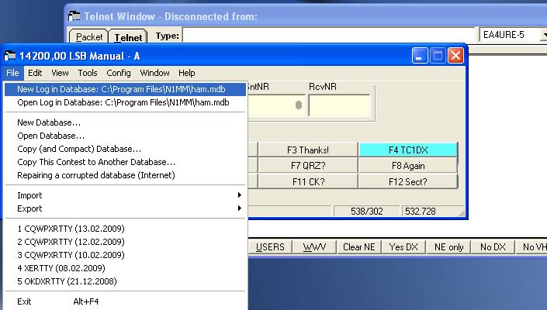Click the Telnet Window title bar icon
This screenshot has width=547, height=310.
[74, 16]
